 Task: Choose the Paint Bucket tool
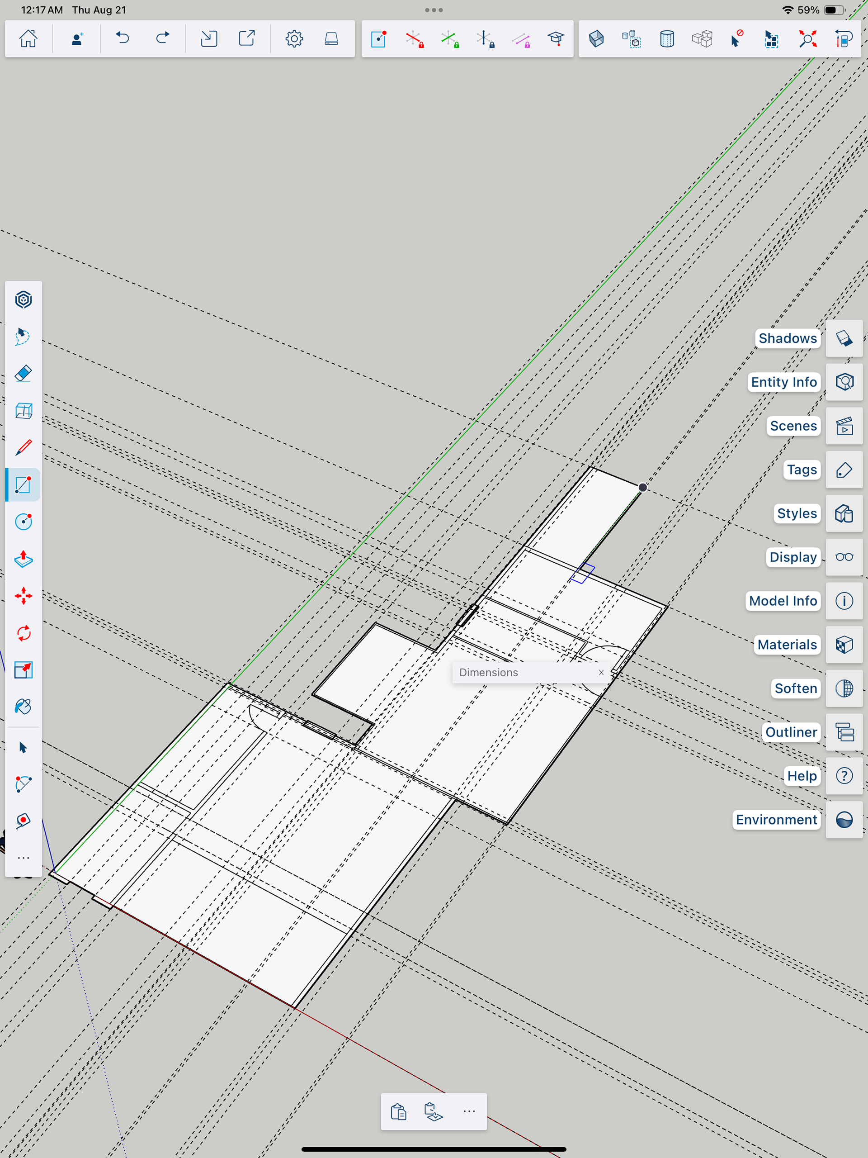coord(24,707)
